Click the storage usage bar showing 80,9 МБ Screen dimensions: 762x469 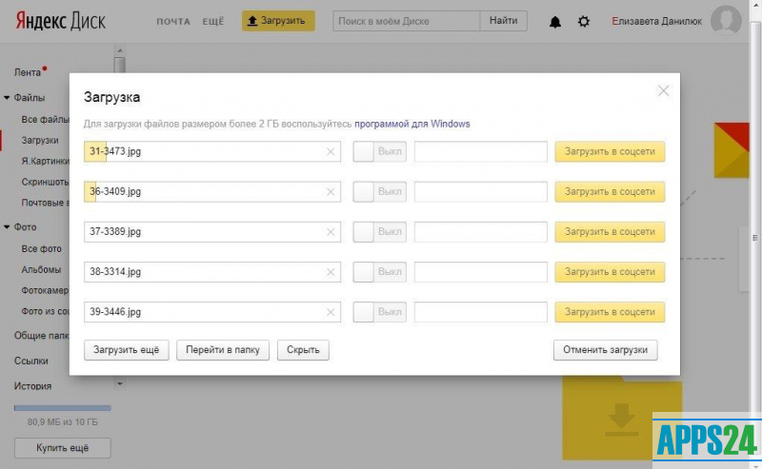point(62,408)
